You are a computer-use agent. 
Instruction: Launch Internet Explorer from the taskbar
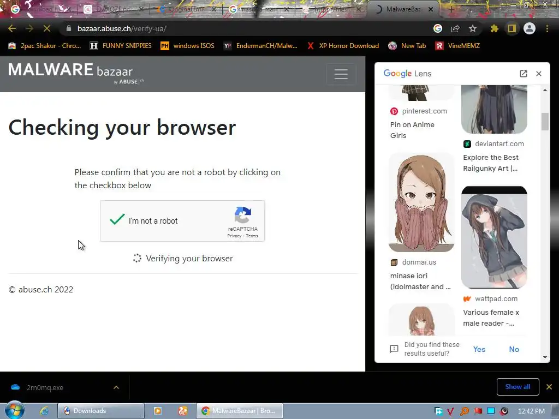[44, 411]
